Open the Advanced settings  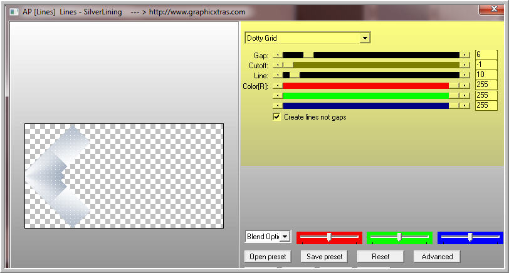pyautogui.click(x=437, y=257)
